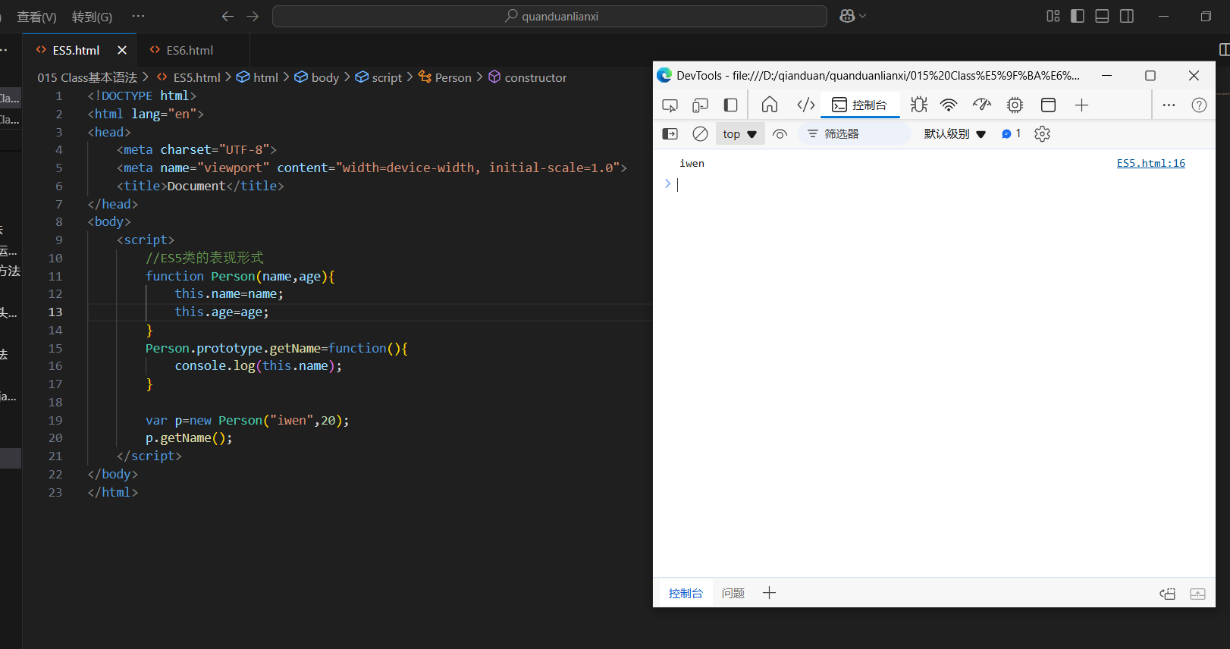Viewport: 1230px width, 649px height.
Task: Select the 问题 issues drawer tab
Action: pyautogui.click(x=733, y=593)
